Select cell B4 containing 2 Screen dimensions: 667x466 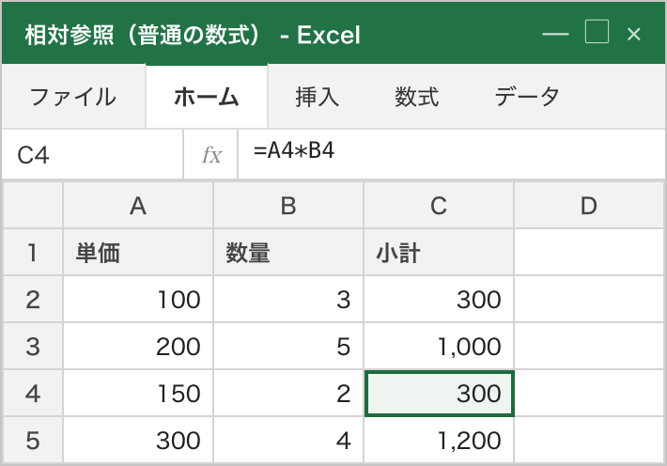click(x=288, y=393)
